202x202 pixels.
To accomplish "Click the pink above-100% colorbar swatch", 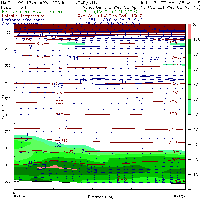I will coord(189,32).
